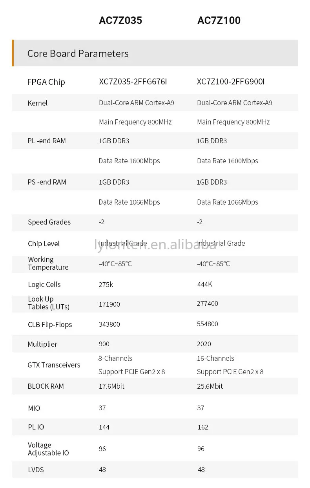
Task: Click the Speed Grades row label
Action: click(x=49, y=222)
